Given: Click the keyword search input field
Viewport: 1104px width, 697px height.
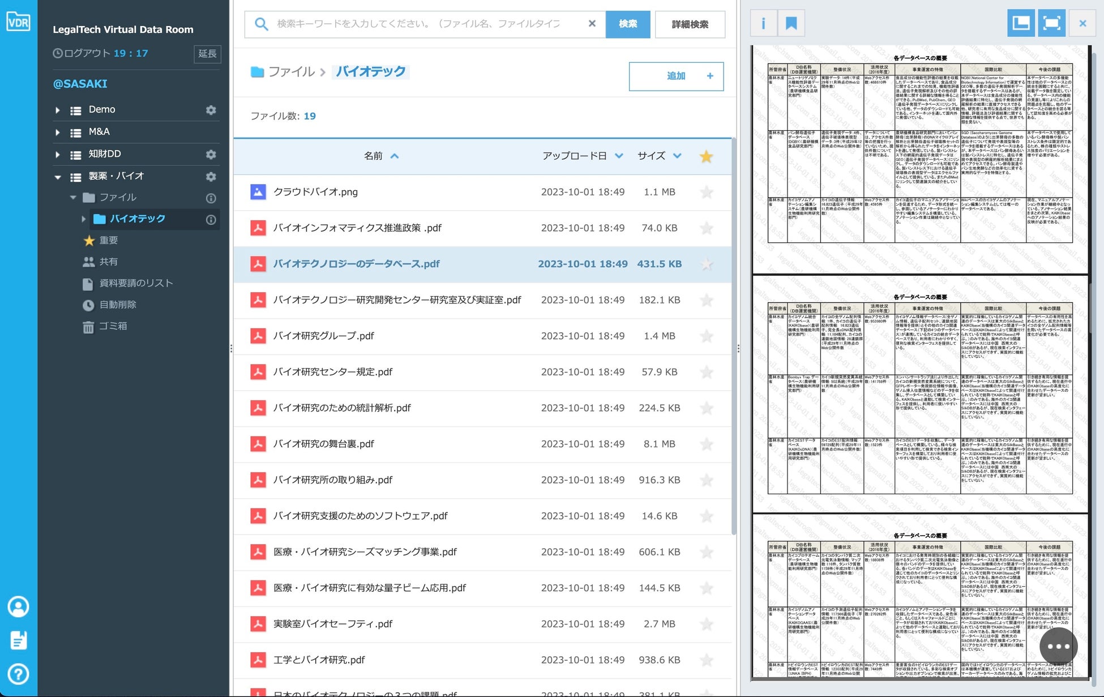Looking at the screenshot, I should [x=419, y=24].
